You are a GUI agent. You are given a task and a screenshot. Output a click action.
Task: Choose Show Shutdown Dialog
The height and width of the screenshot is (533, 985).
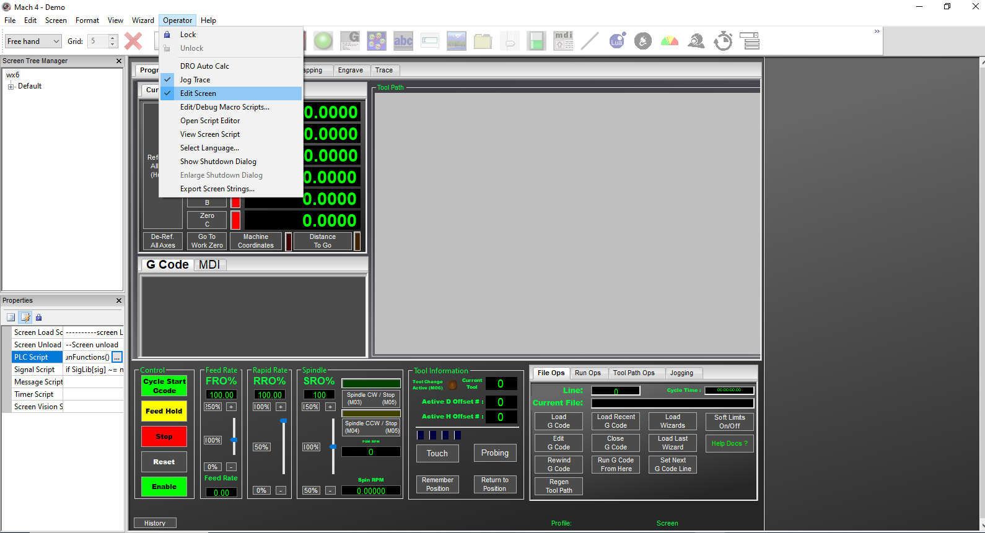point(231,162)
